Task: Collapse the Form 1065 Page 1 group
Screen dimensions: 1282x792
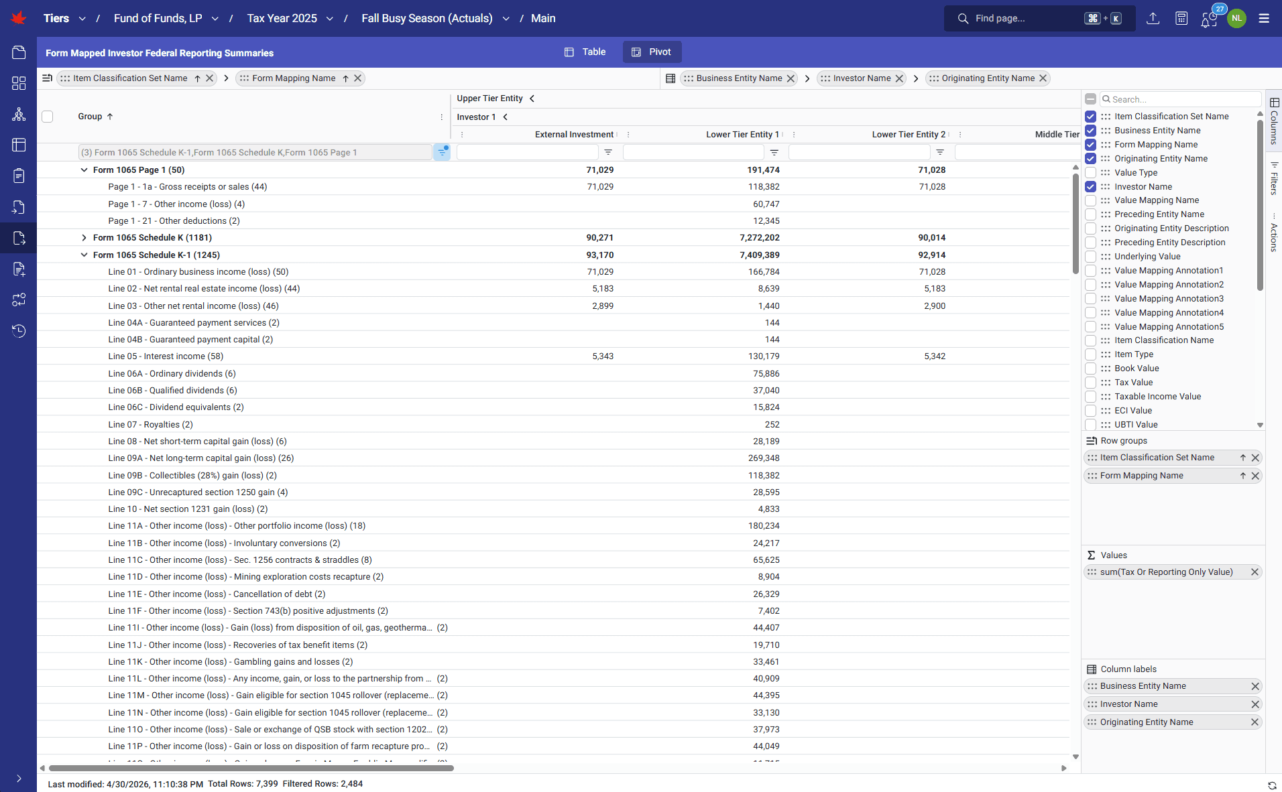Action: [x=84, y=170]
